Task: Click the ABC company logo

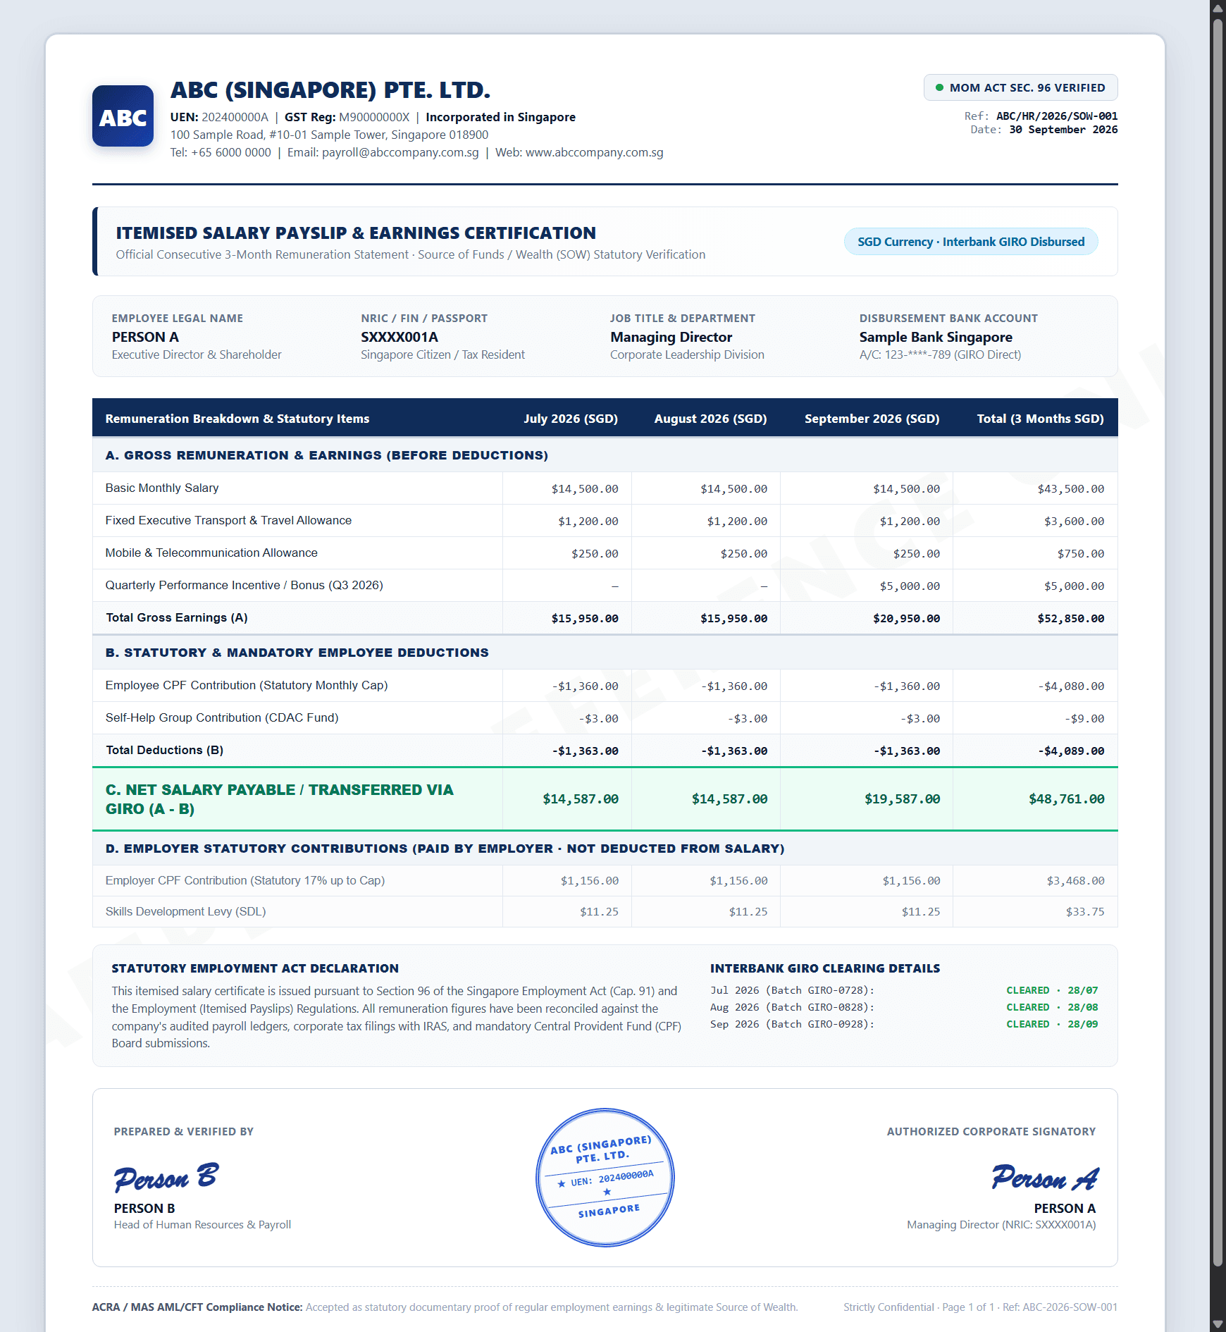Action: (x=123, y=116)
